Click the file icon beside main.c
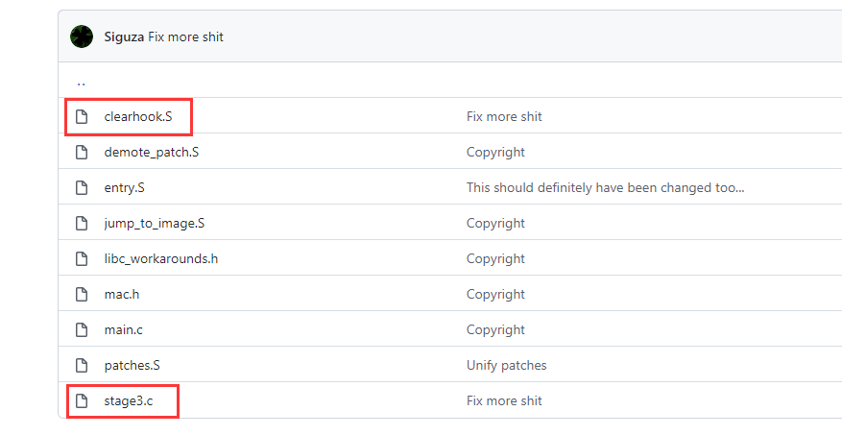842x435 pixels. (x=82, y=329)
